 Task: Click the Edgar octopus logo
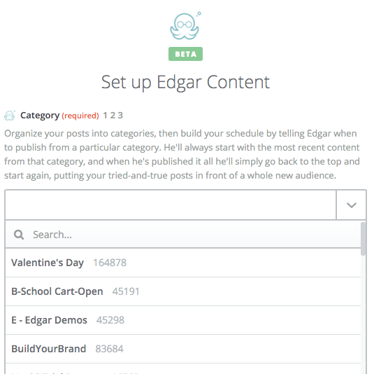click(x=185, y=26)
